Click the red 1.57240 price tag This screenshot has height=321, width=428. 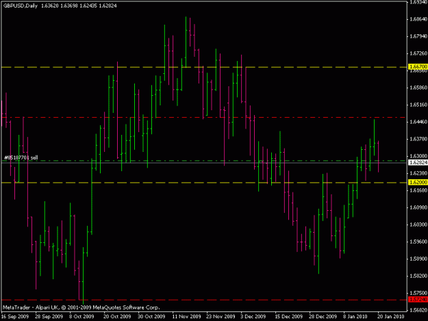coord(418,300)
